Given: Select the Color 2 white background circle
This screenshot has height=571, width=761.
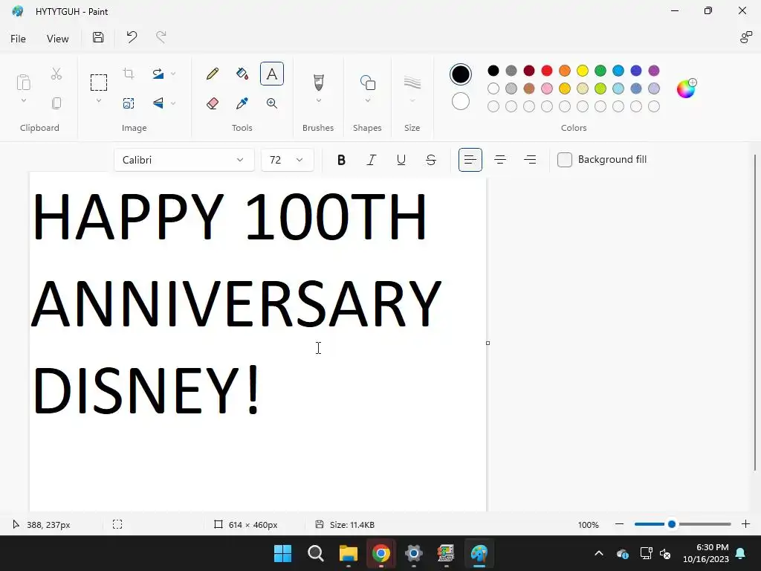Looking at the screenshot, I should point(461,101).
